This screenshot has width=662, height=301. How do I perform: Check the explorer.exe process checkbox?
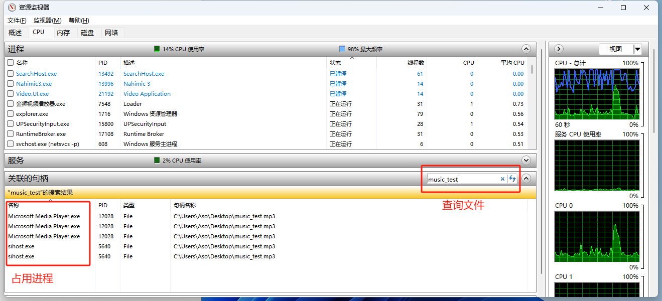10,114
